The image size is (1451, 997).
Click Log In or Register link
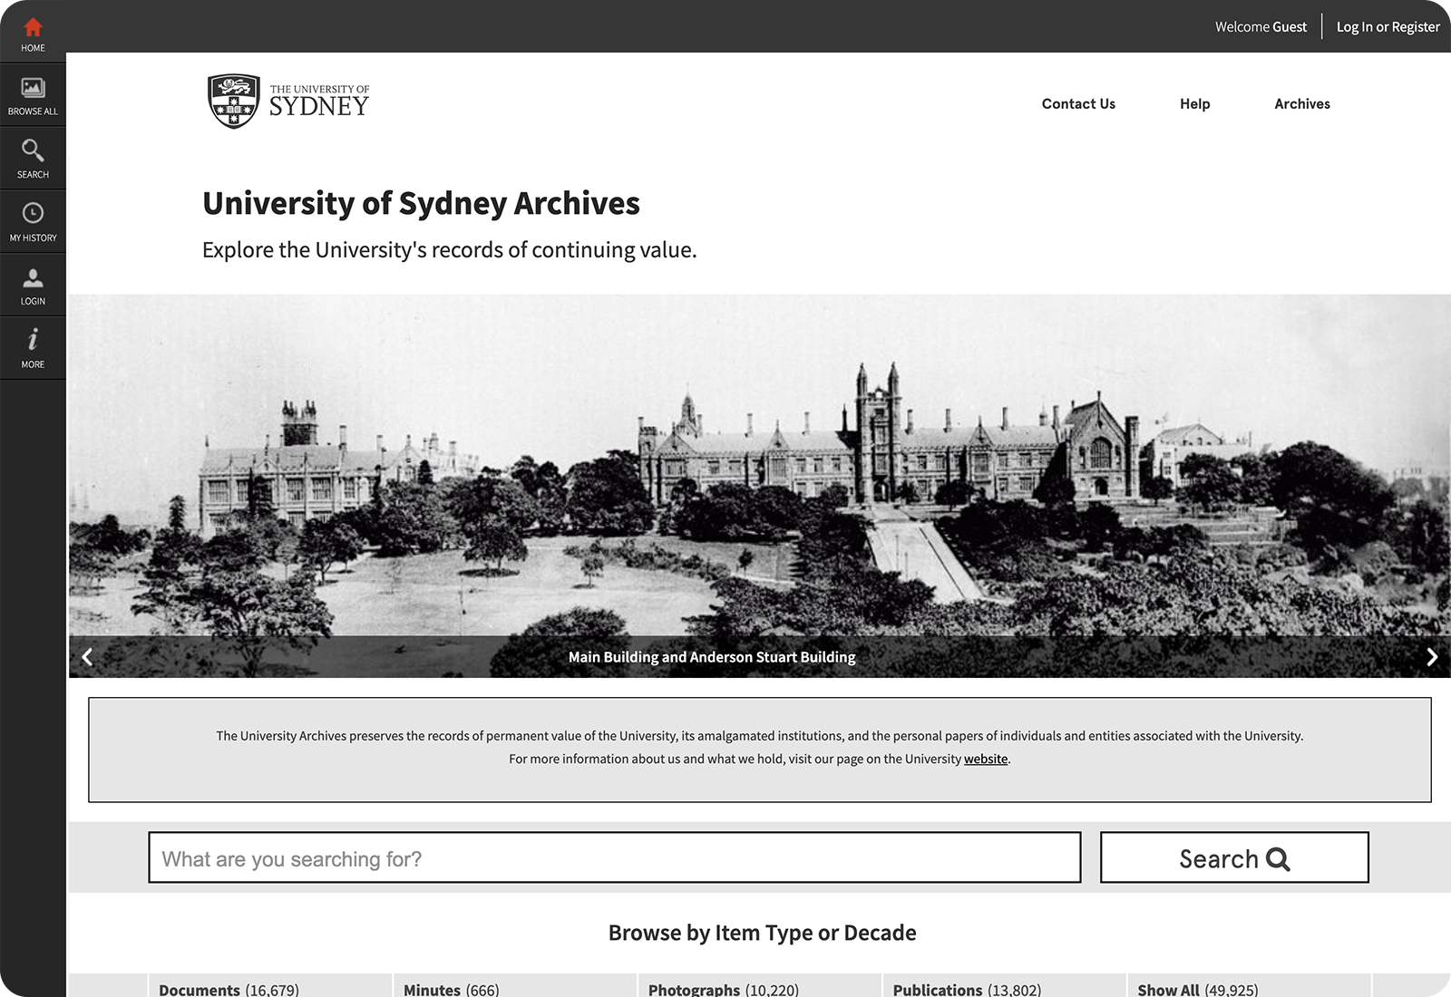(1388, 27)
